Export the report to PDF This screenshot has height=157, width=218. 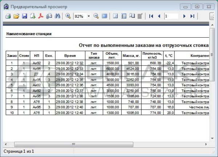tap(41, 16)
